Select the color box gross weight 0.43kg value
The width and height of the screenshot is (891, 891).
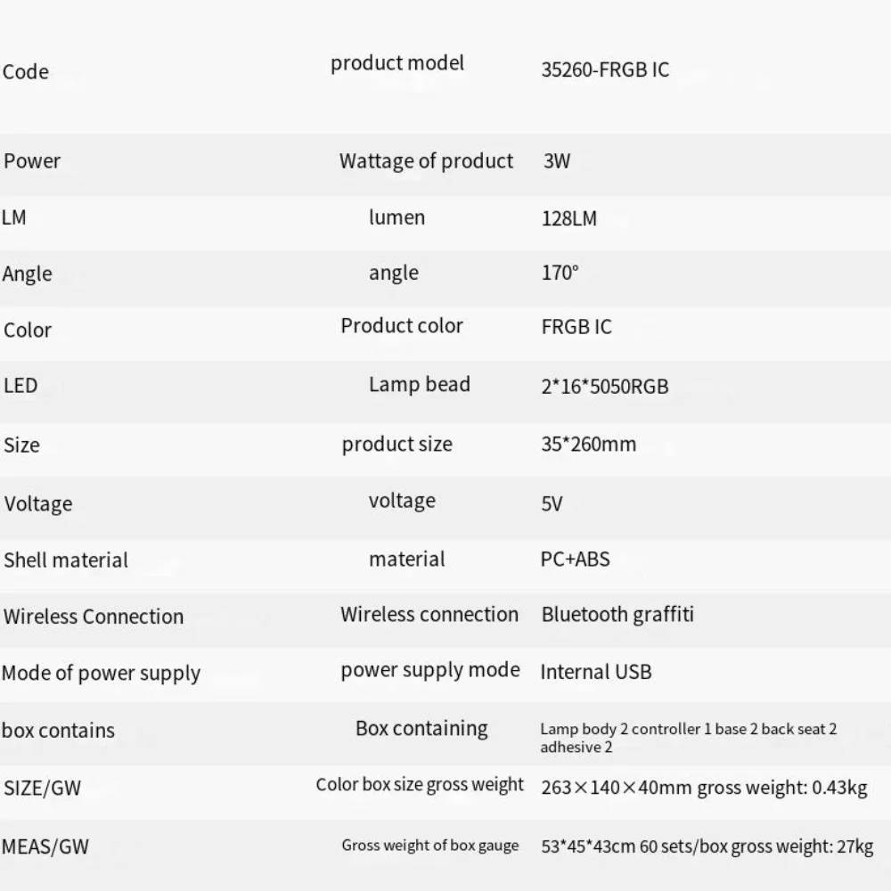click(x=781, y=788)
